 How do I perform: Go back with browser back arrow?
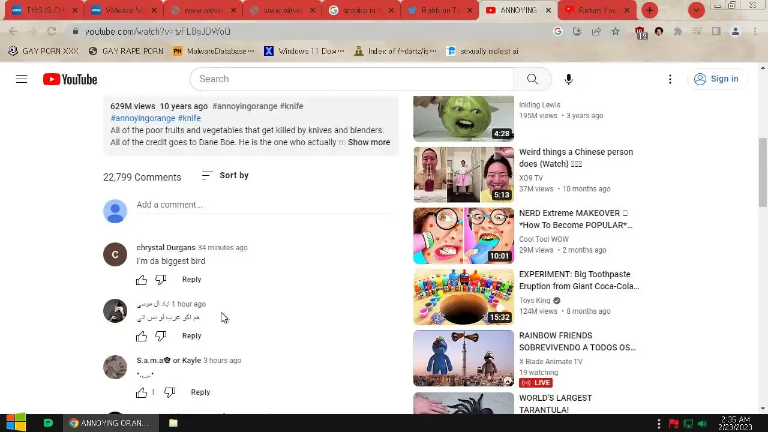click(13, 31)
